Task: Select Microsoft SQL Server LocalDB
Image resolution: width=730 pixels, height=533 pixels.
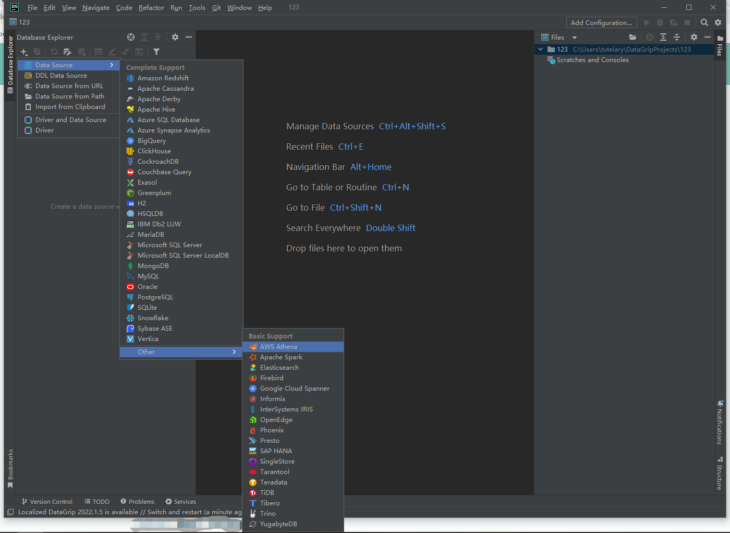Action: (181, 256)
